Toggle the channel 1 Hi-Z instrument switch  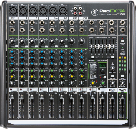[10, 18]
